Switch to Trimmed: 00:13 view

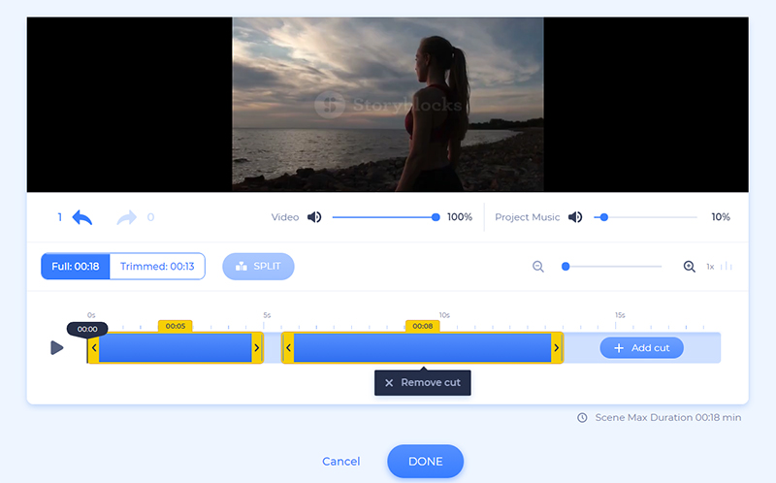157,267
